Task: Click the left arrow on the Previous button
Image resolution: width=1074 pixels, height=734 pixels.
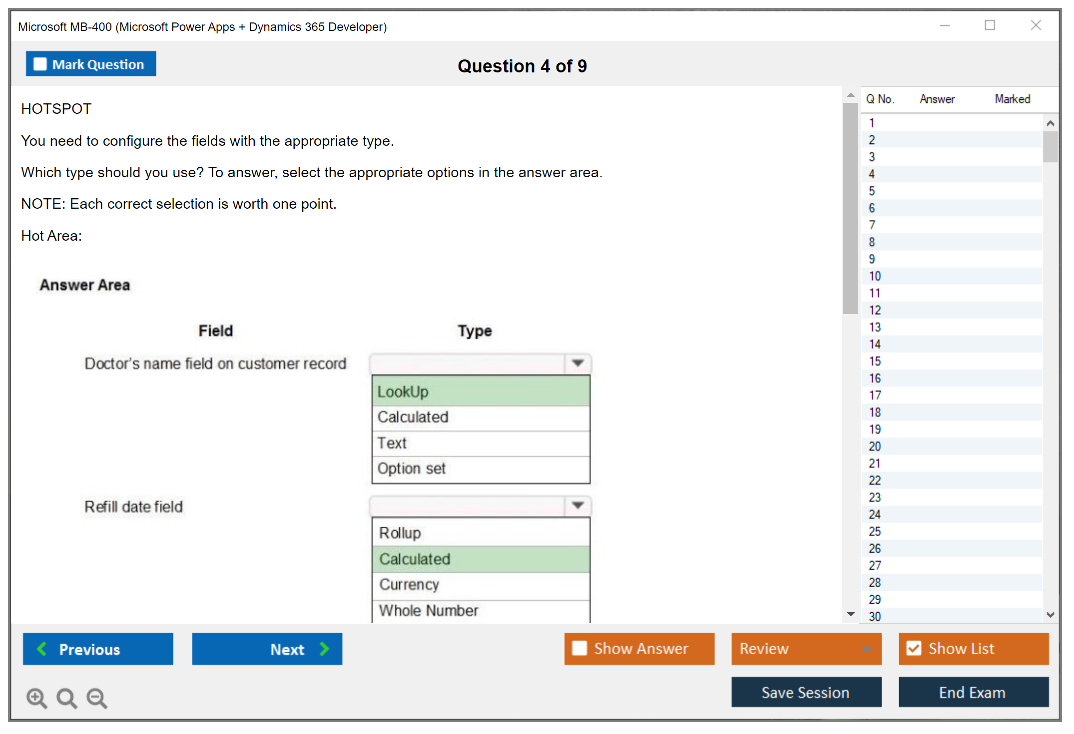Action: 42,649
